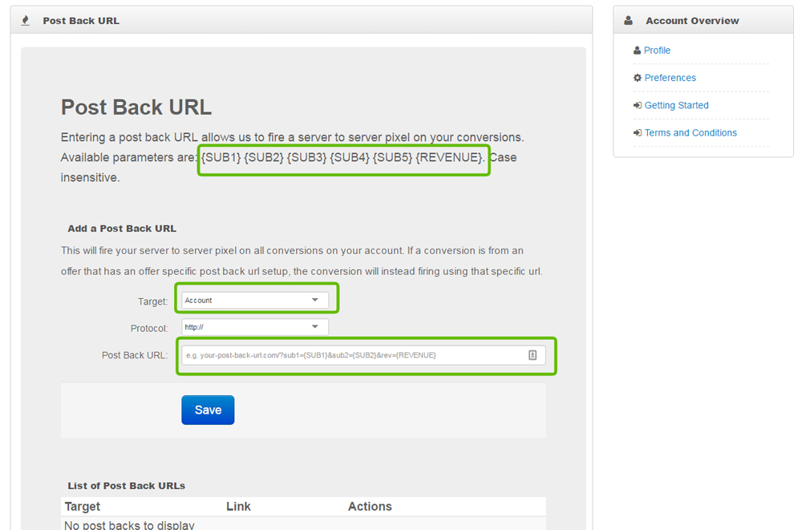Image resolution: width=802 pixels, height=530 pixels.
Task: Open the Profile link
Action: pyautogui.click(x=657, y=51)
